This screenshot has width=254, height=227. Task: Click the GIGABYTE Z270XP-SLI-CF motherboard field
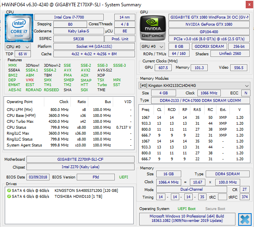(x=80, y=159)
